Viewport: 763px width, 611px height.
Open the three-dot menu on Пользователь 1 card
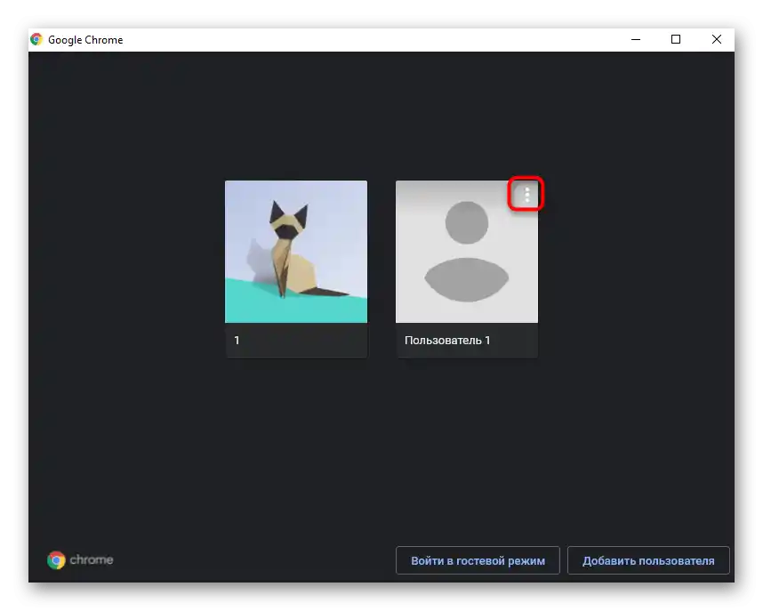click(526, 194)
